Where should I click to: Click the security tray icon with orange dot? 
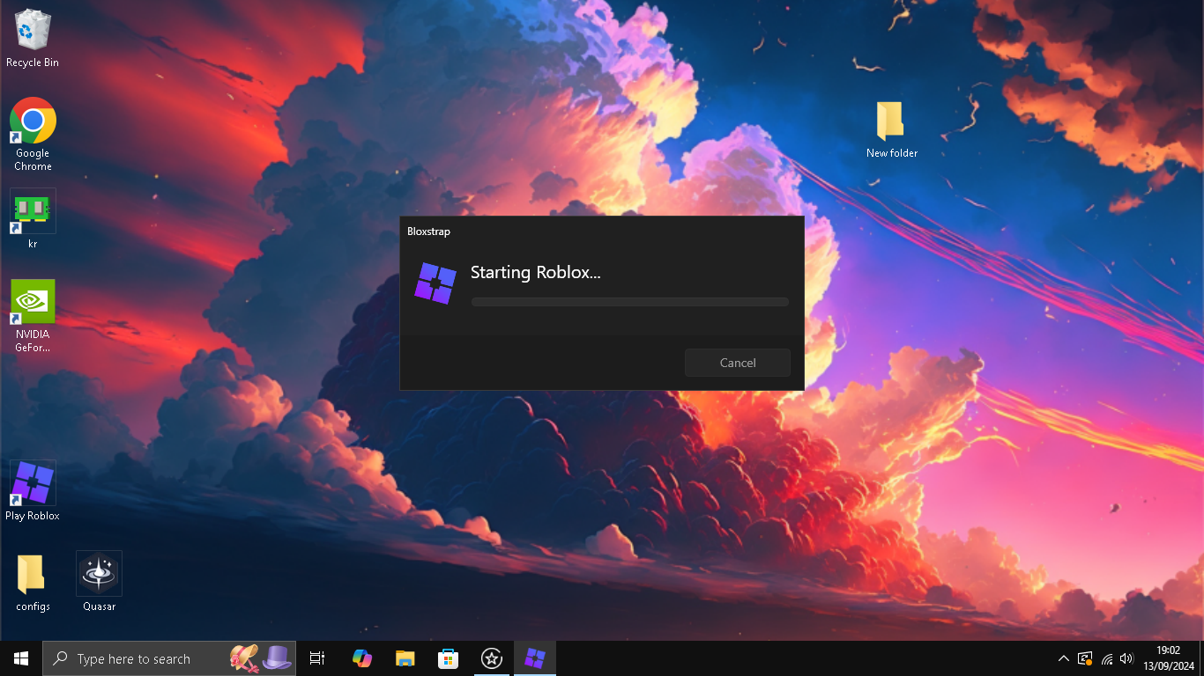point(1085,658)
